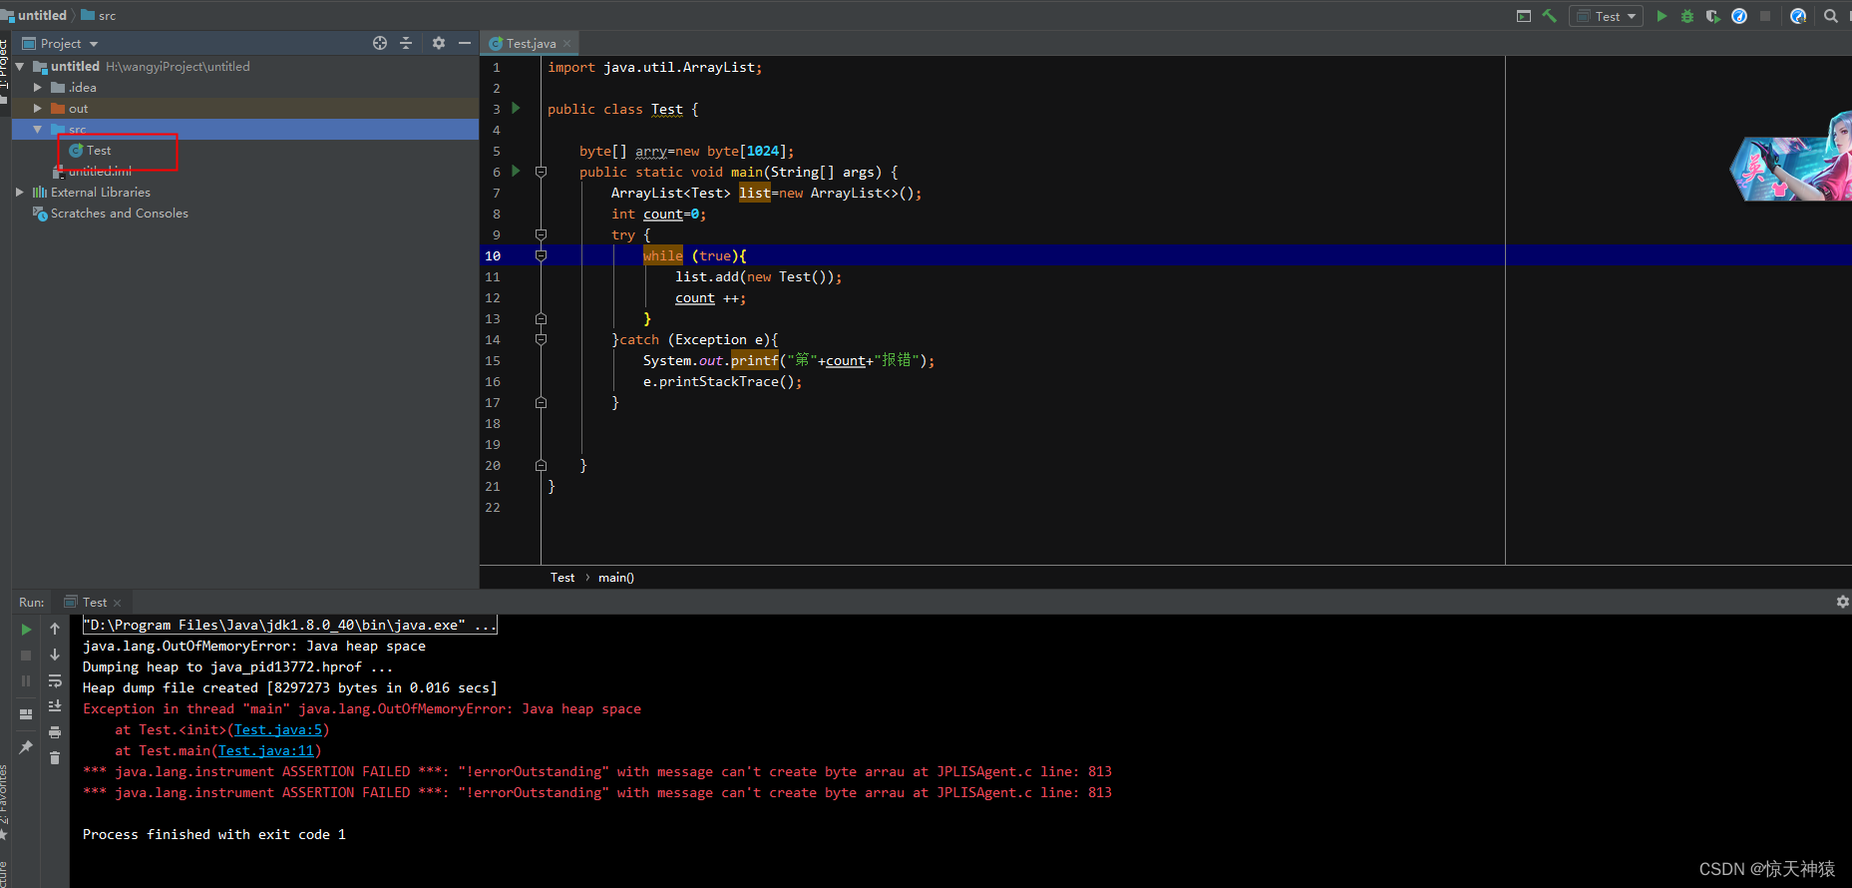Click the Test.java:11 stack trace link

click(x=266, y=751)
